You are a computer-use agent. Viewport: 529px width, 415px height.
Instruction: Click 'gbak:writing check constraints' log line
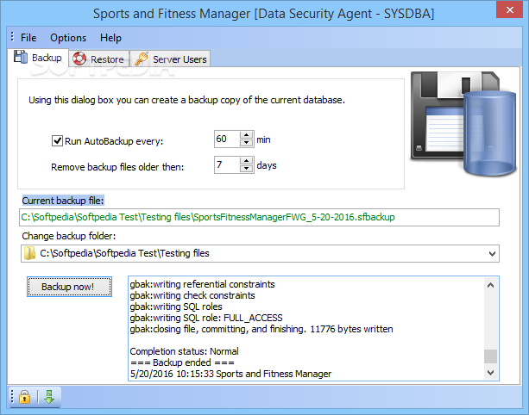pyautogui.click(x=192, y=295)
